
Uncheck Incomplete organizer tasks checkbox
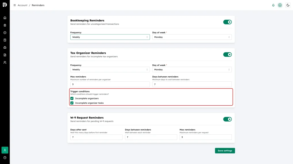tap(72, 103)
